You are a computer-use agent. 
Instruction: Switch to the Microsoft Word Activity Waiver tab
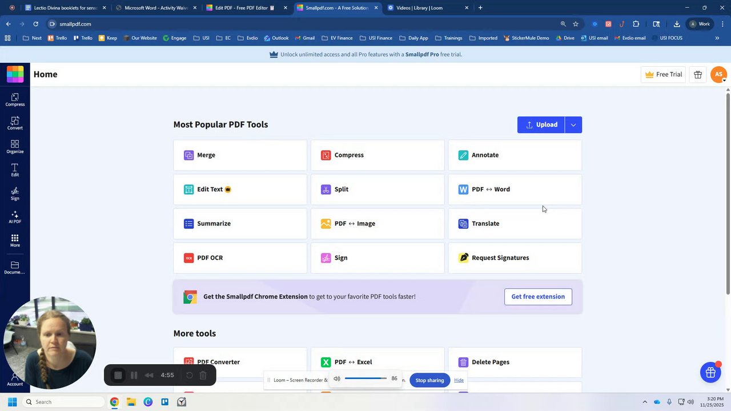tap(156, 8)
